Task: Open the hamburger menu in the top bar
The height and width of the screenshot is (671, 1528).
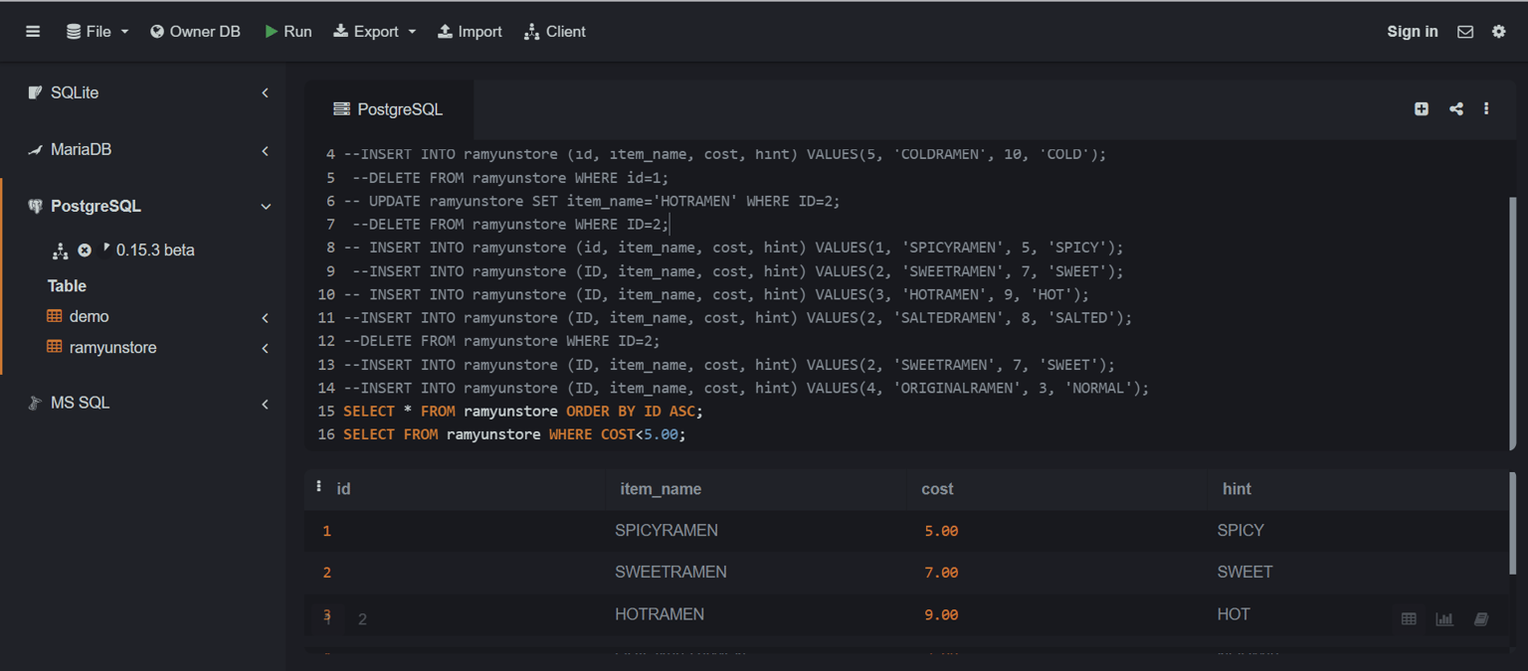Action: (33, 32)
